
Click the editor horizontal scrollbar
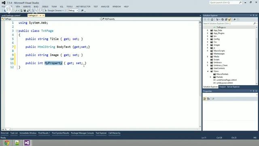[x=105, y=129]
